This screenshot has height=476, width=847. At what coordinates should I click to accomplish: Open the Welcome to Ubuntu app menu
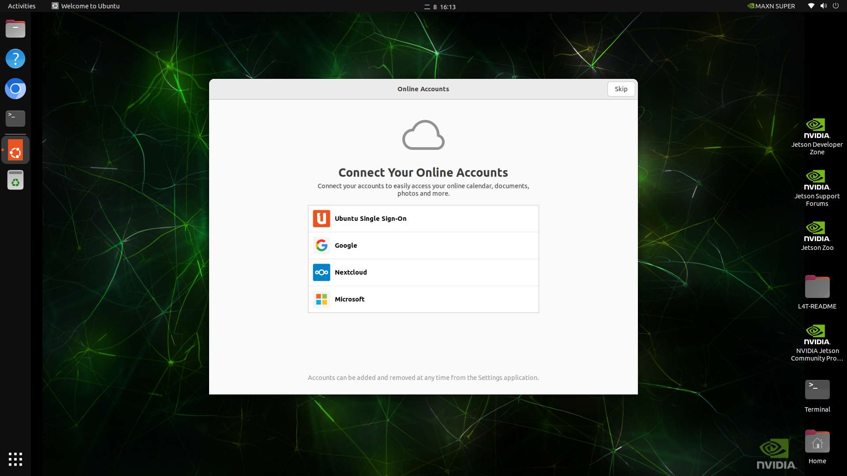[86, 6]
